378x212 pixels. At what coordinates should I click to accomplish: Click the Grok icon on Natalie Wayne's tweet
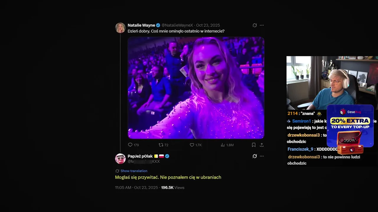tap(255, 25)
